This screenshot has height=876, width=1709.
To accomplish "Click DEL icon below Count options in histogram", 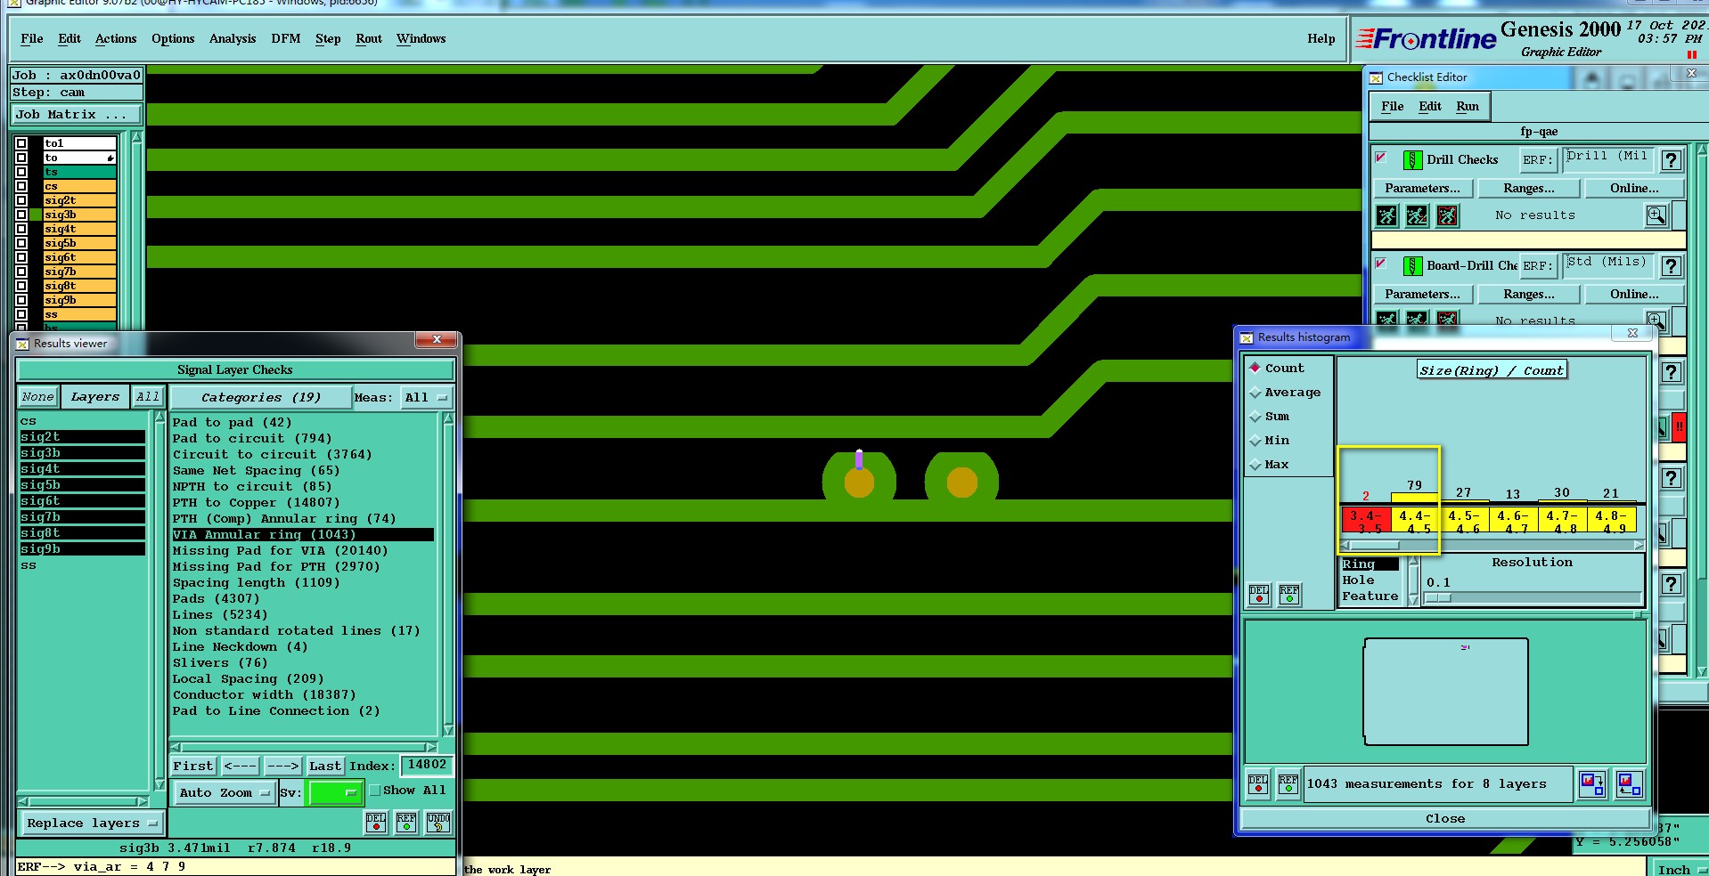I will click(1259, 595).
